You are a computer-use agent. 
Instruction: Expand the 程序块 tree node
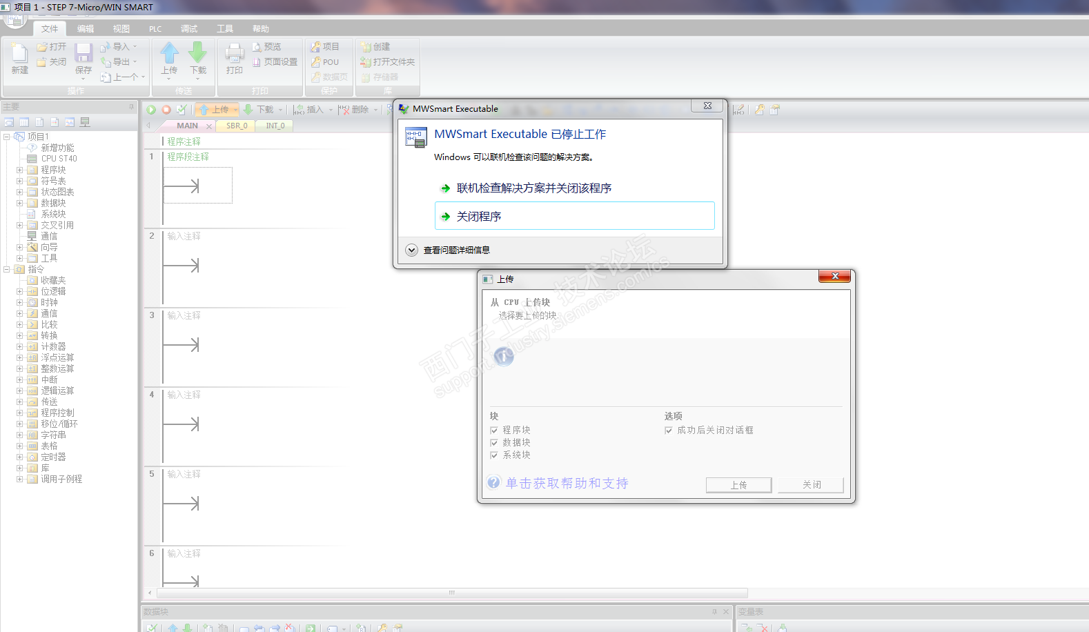pyautogui.click(x=20, y=170)
